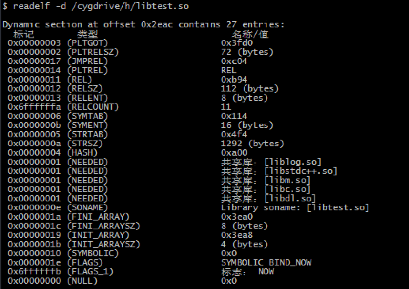Viewport: 409px width, 289px height.
Task: Select the libdl.so library entry
Action: tap(290, 199)
